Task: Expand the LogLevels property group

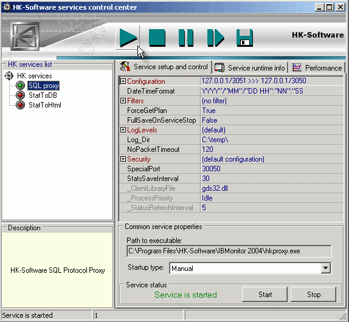Action: [x=123, y=130]
